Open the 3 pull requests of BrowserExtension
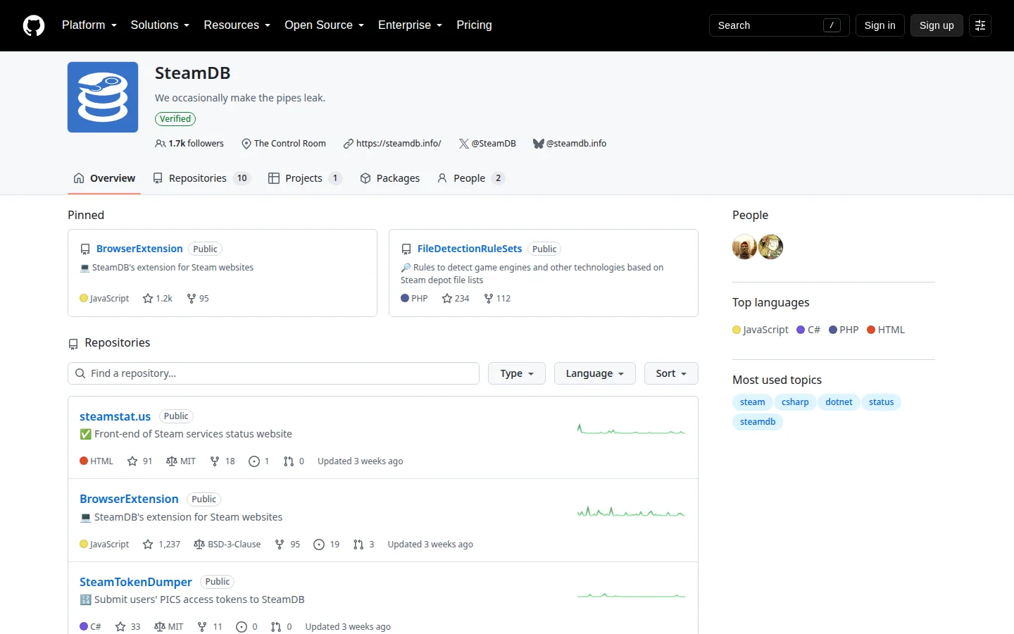The image size is (1014, 634). tap(363, 545)
